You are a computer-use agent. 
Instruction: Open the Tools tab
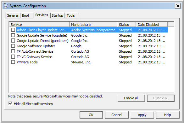tap(71, 15)
